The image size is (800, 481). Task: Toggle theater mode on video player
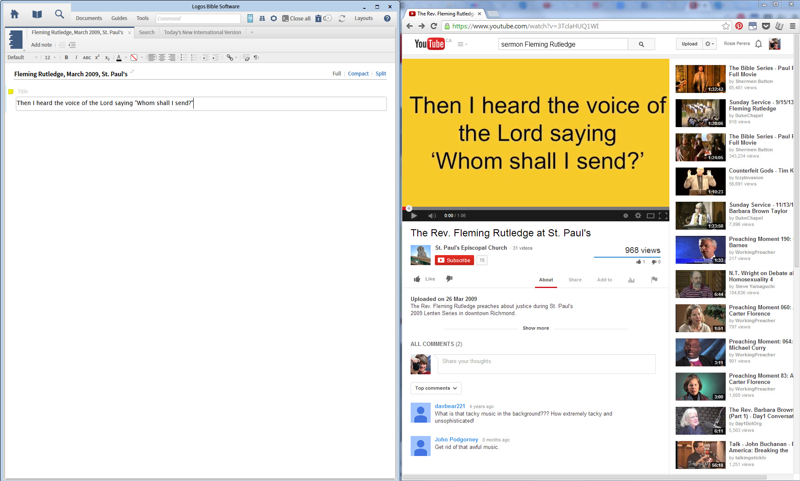[x=650, y=215]
